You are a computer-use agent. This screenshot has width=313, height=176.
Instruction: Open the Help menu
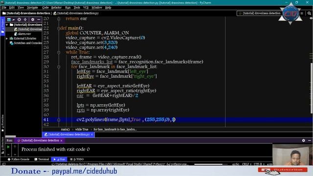coord(108,8)
